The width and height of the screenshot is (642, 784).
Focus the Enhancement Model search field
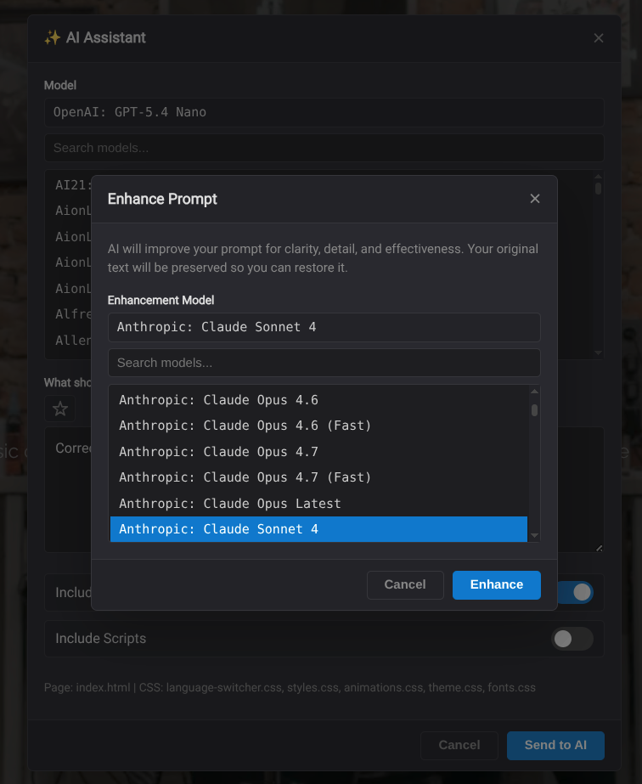pos(324,363)
